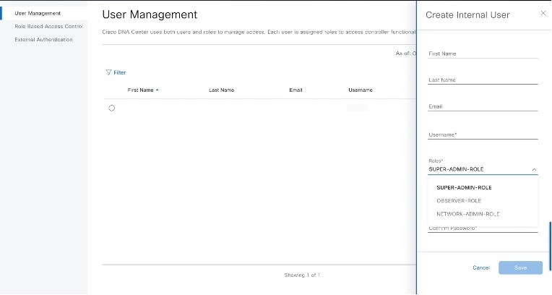Toggle the First Name sort arrow
Image resolution: width=552 pixels, height=295 pixels.
coord(157,90)
